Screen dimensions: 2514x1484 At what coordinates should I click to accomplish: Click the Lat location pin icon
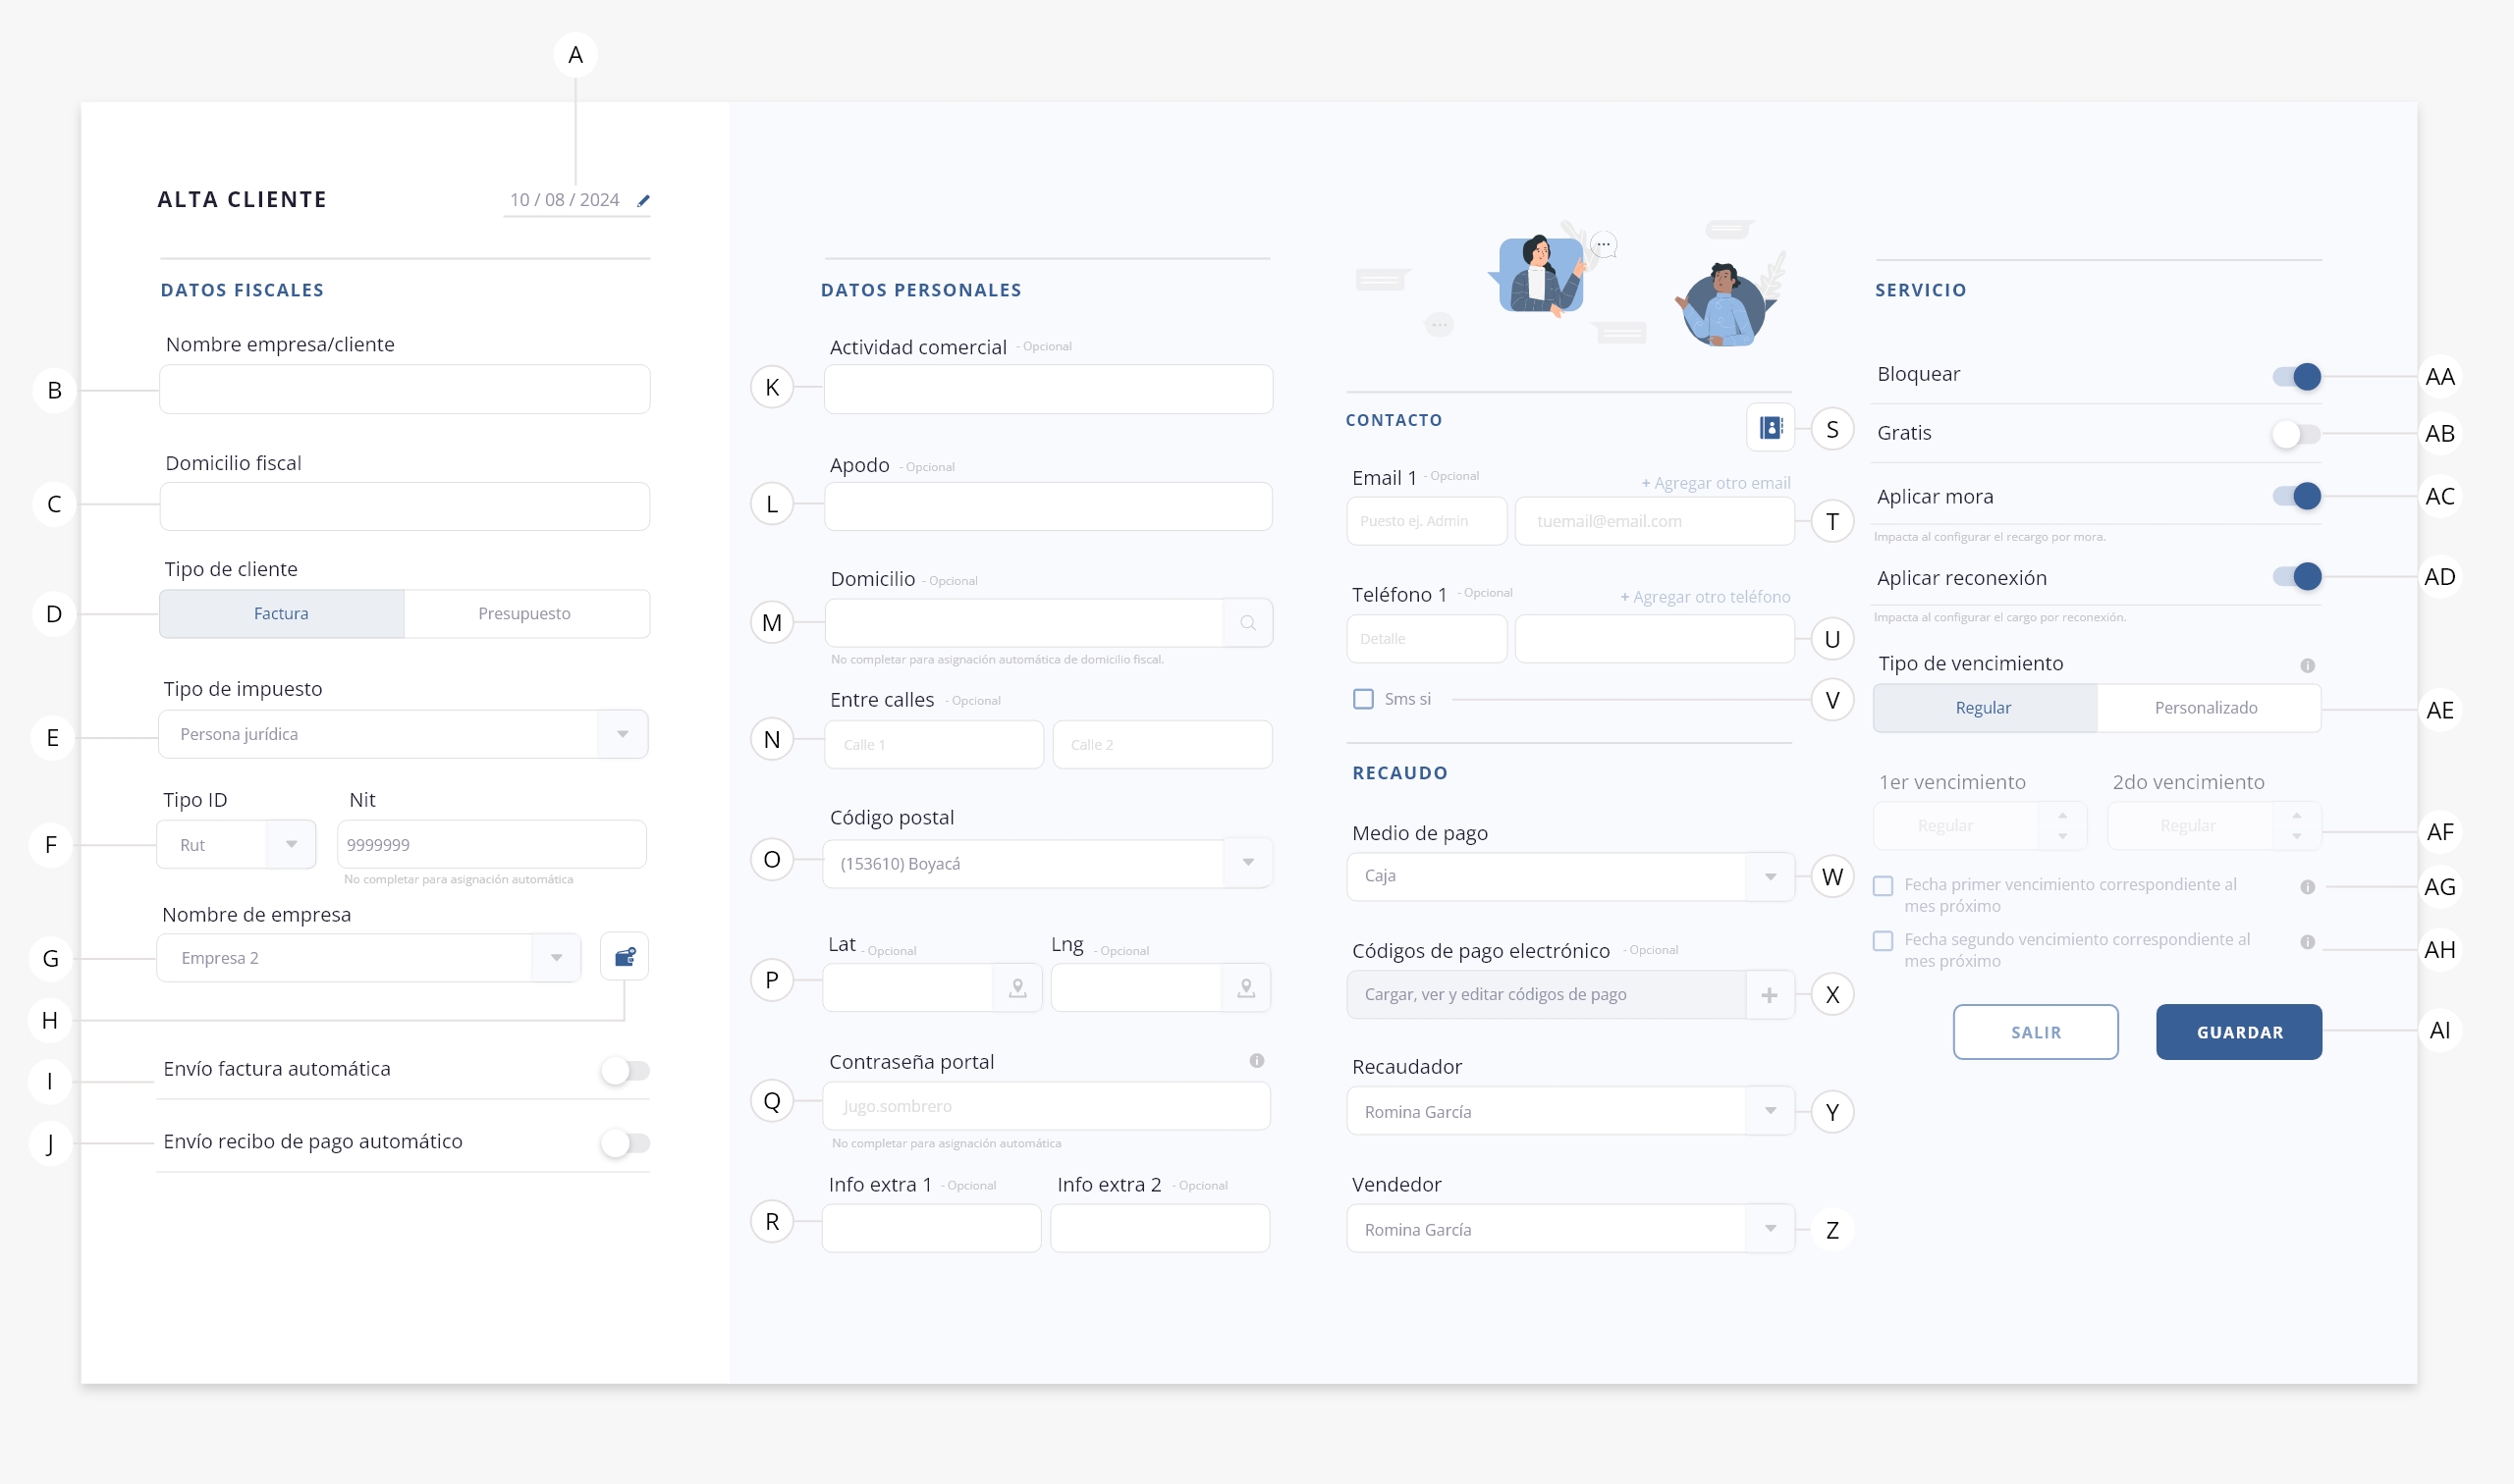coord(1017,988)
